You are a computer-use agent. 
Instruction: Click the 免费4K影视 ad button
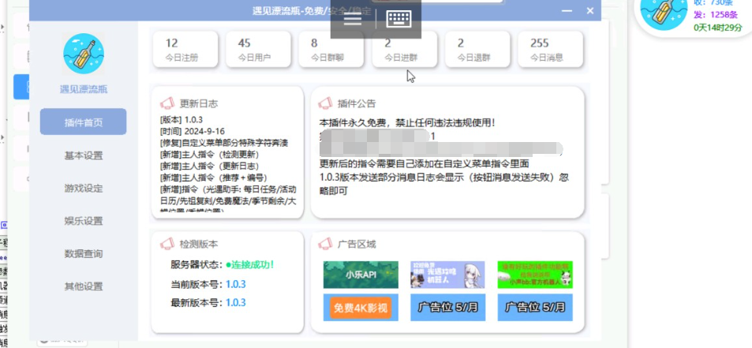pyautogui.click(x=361, y=308)
